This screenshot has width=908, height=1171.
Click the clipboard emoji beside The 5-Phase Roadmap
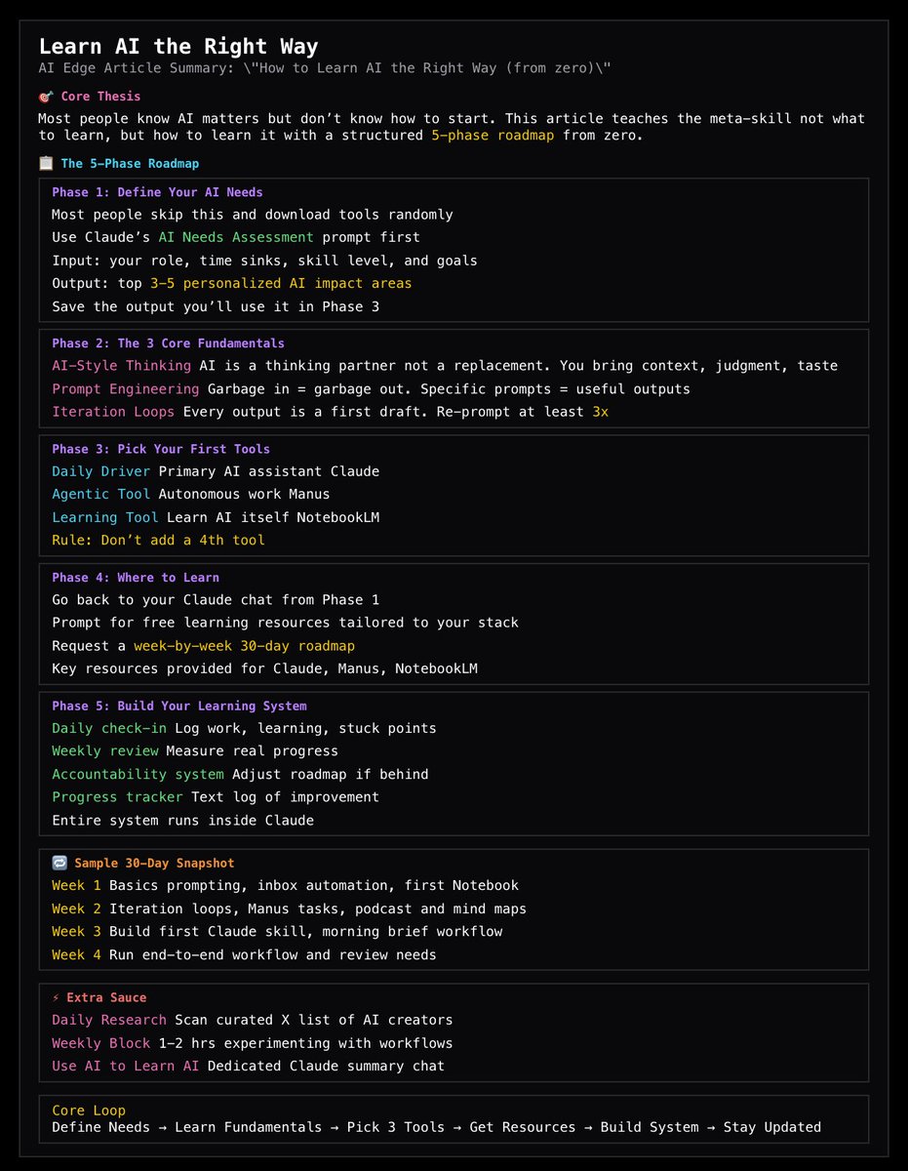45,164
